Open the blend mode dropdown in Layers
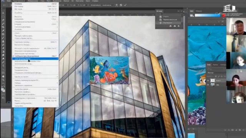 tap(216, 73)
